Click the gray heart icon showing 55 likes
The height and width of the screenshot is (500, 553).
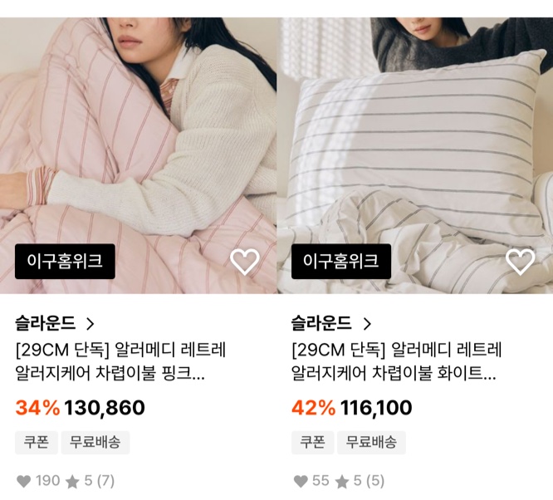point(301,481)
